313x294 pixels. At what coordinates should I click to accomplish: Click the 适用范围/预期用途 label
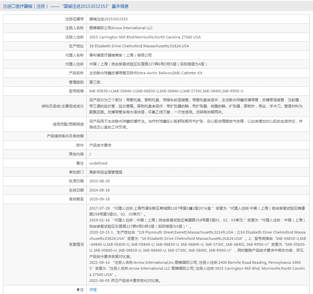click(68, 124)
